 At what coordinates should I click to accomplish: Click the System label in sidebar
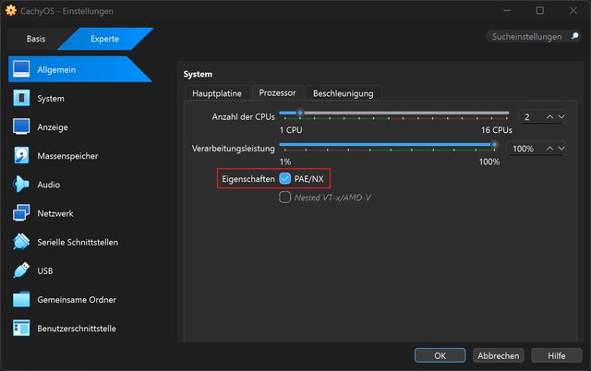coord(51,99)
